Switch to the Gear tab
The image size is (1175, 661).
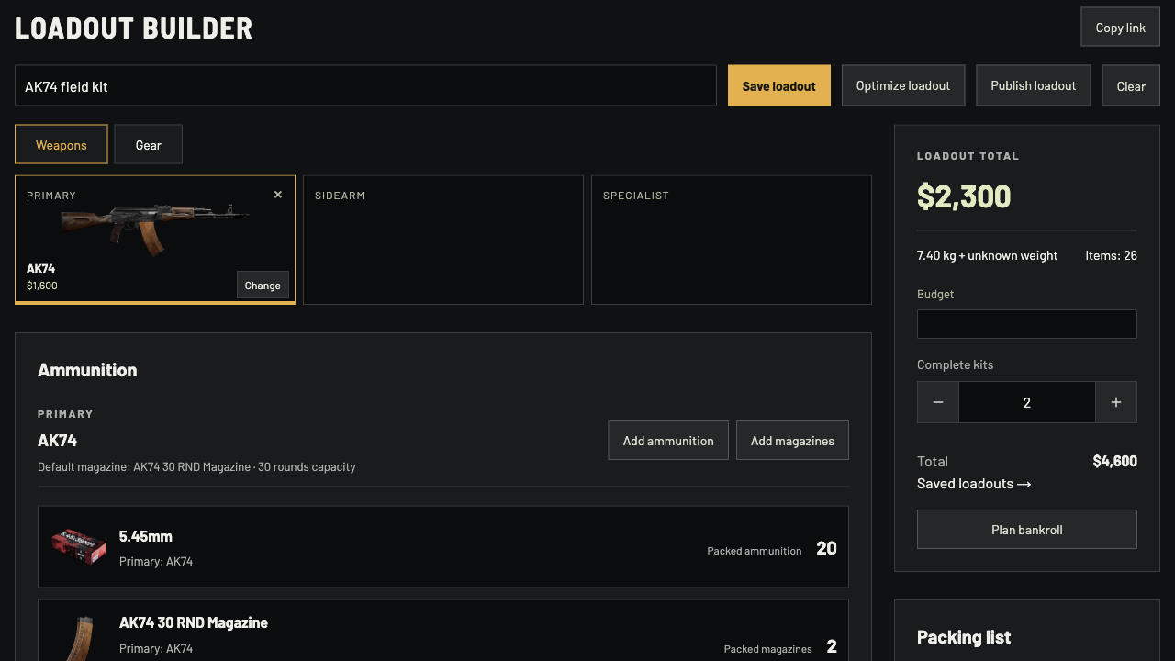click(149, 144)
